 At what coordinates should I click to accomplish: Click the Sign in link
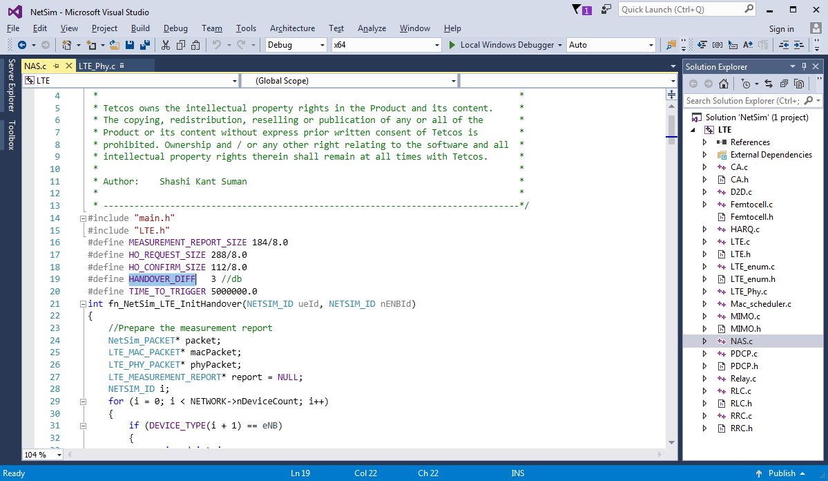781,29
